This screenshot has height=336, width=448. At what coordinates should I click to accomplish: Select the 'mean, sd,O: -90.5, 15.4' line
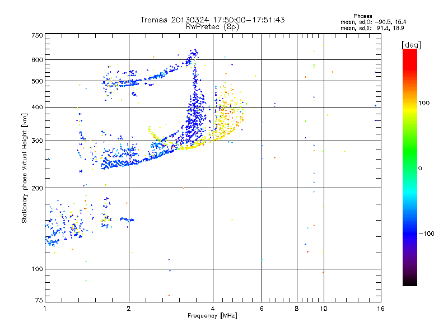(373, 22)
